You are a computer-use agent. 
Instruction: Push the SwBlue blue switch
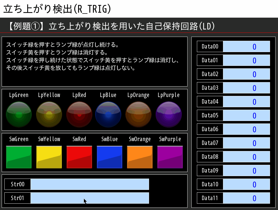pyautogui.click(x=109, y=157)
